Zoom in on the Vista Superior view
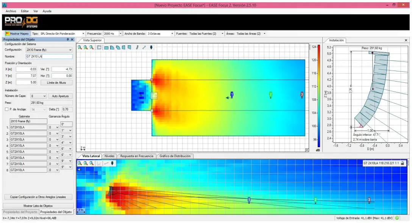 [x=80, y=48]
